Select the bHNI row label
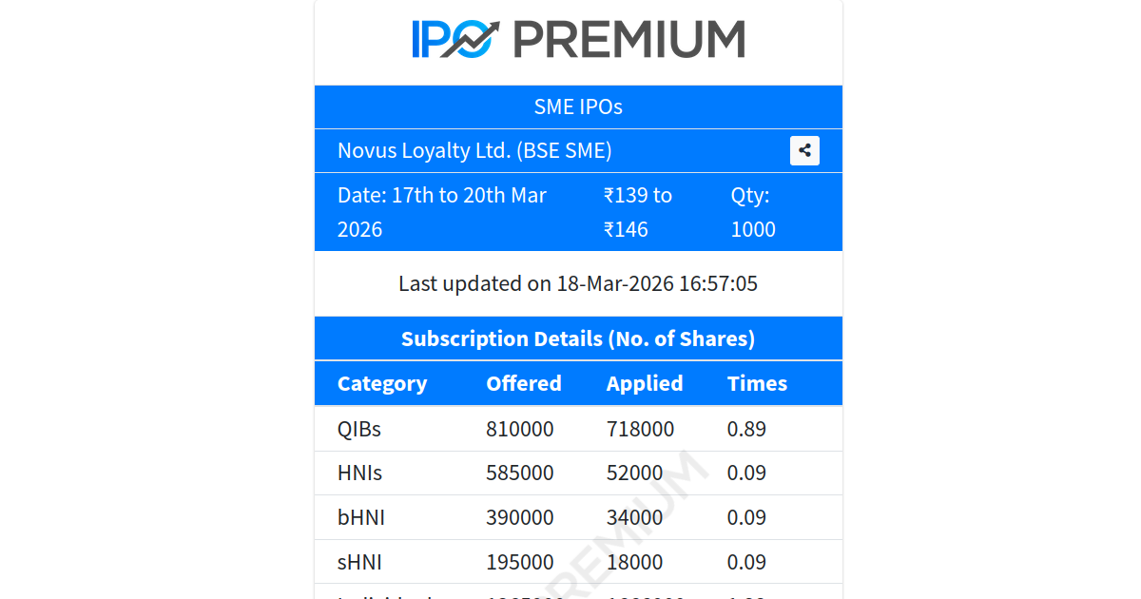The width and height of the screenshot is (1141, 599). click(361, 517)
